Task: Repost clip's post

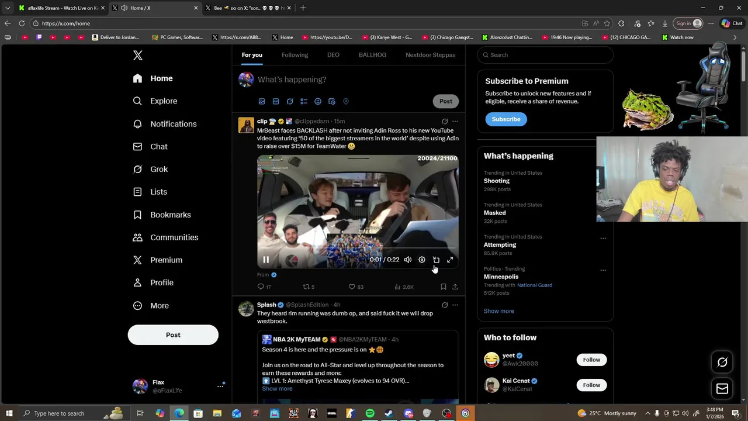Action: click(x=309, y=287)
